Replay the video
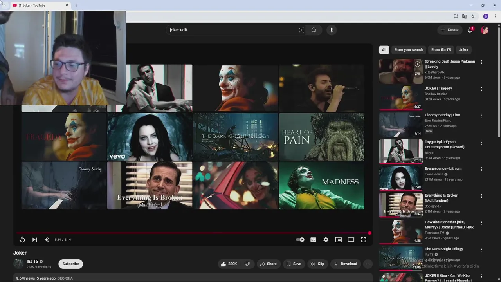The image size is (501, 282). tap(22, 240)
